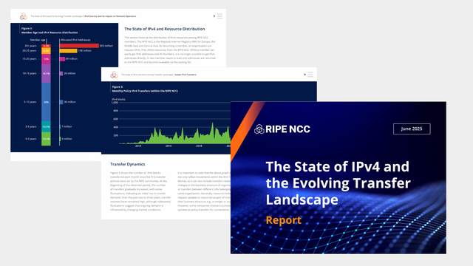
Task: Click the 'Figure 1: Member Age and IPv4 Resource Distribution' title
Action: pyautogui.click(x=50, y=30)
